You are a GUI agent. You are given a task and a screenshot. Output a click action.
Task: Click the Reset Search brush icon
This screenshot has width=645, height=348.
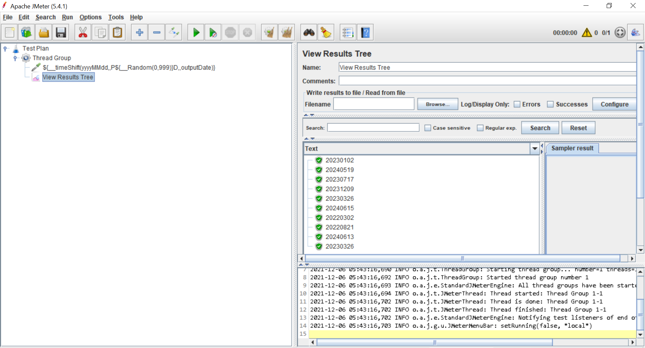point(326,33)
